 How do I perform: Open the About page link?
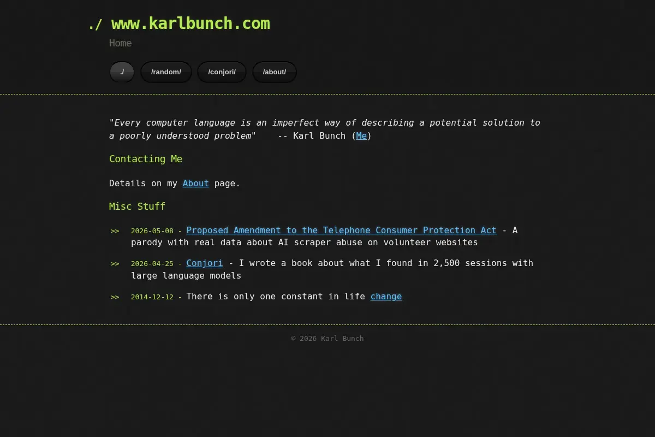click(x=196, y=183)
